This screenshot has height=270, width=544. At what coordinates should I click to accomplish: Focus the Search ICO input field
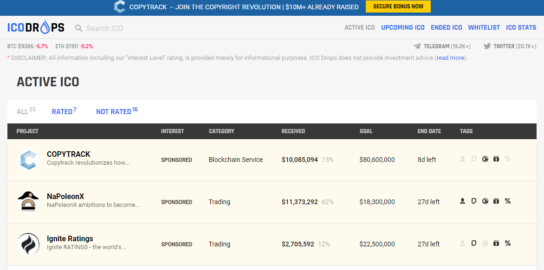(105, 28)
